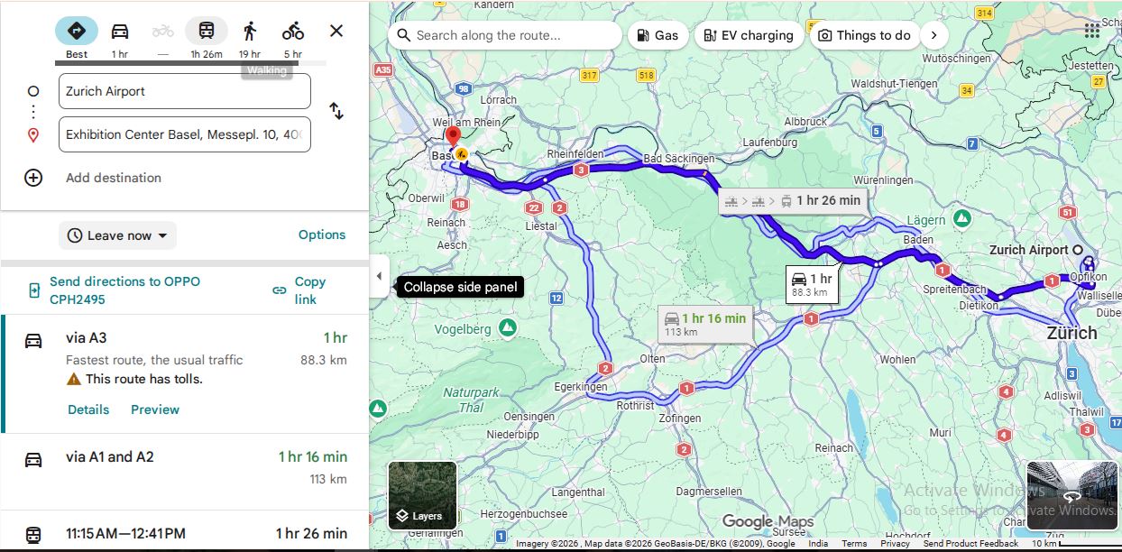1122x552 pixels.
Task: Open the Leave now dropdown
Action: pyautogui.click(x=118, y=235)
